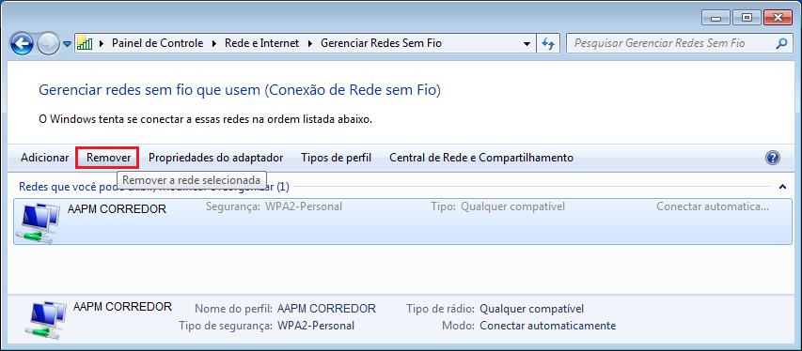Click the Back navigation arrow button
The width and height of the screenshot is (802, 351).
coord(22,44)
